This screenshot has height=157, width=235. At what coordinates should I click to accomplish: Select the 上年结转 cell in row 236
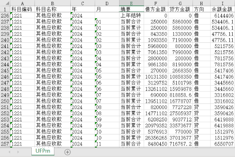click(131, 15)
